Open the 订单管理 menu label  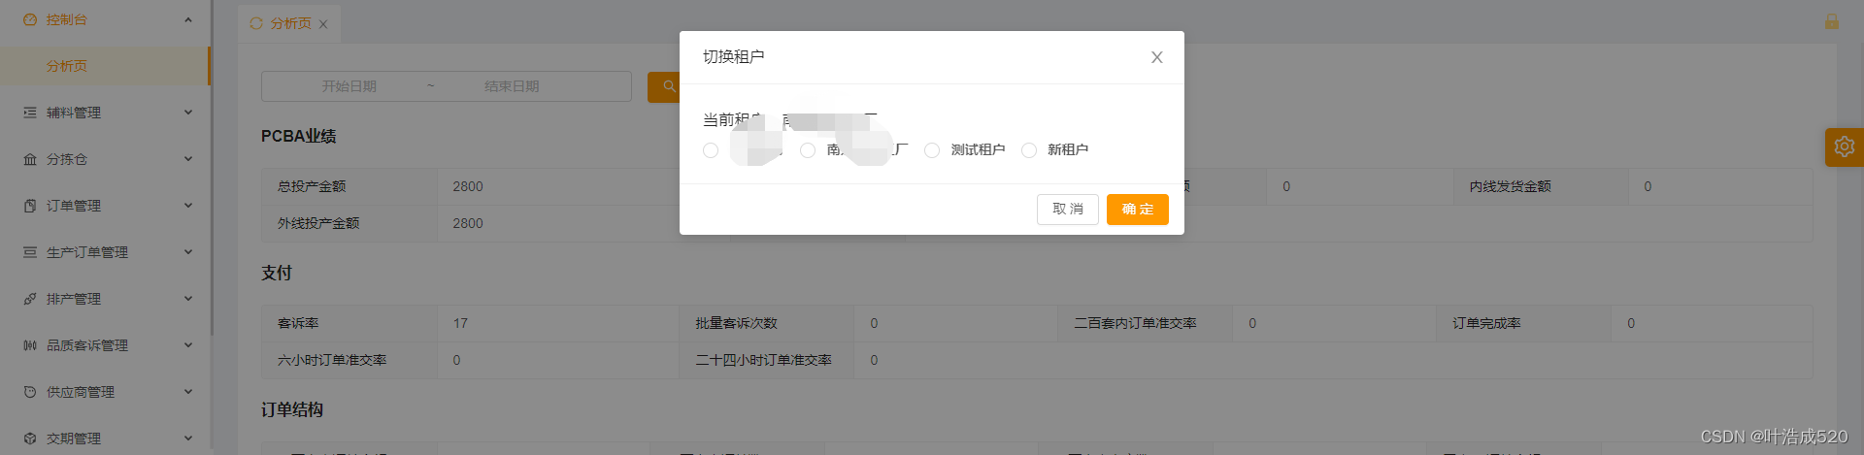74,206
